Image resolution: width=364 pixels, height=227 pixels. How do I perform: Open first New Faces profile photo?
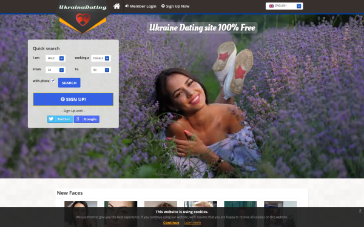81,214
